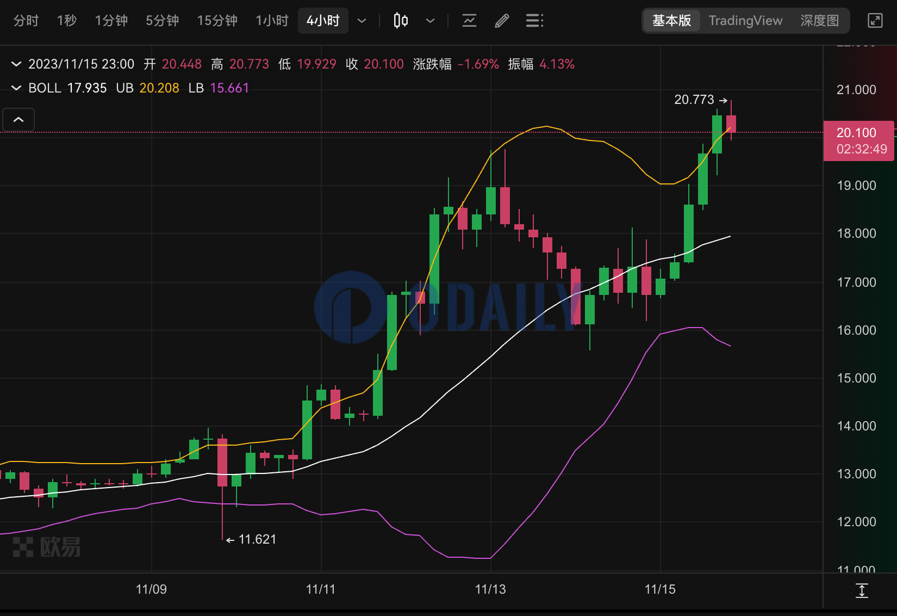Click the current price tag 20.100
Screen dimensions: 897x616
click(x=859, y=141)
